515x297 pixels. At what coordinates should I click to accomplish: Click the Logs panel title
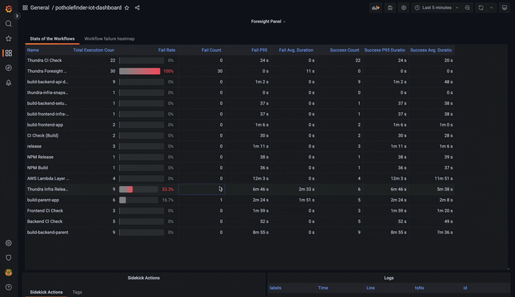click(389, 278)
